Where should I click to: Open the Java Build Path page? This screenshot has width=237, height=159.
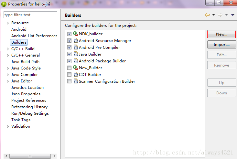click(26, 62)
